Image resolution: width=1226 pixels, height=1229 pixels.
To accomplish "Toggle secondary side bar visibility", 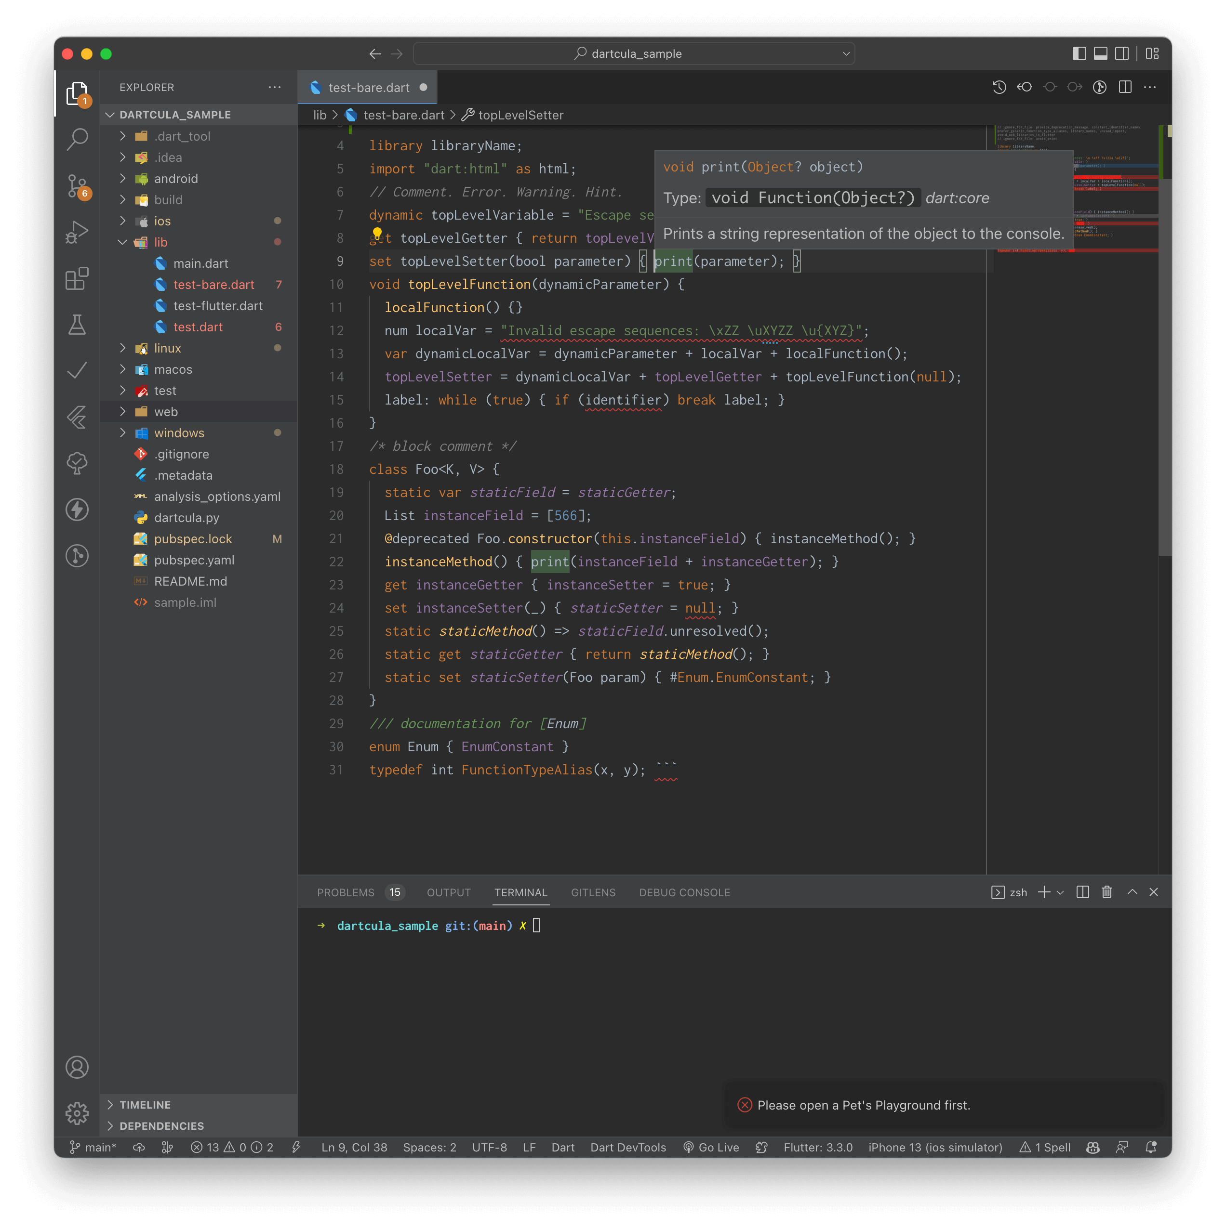I will tap(1122, 53).
